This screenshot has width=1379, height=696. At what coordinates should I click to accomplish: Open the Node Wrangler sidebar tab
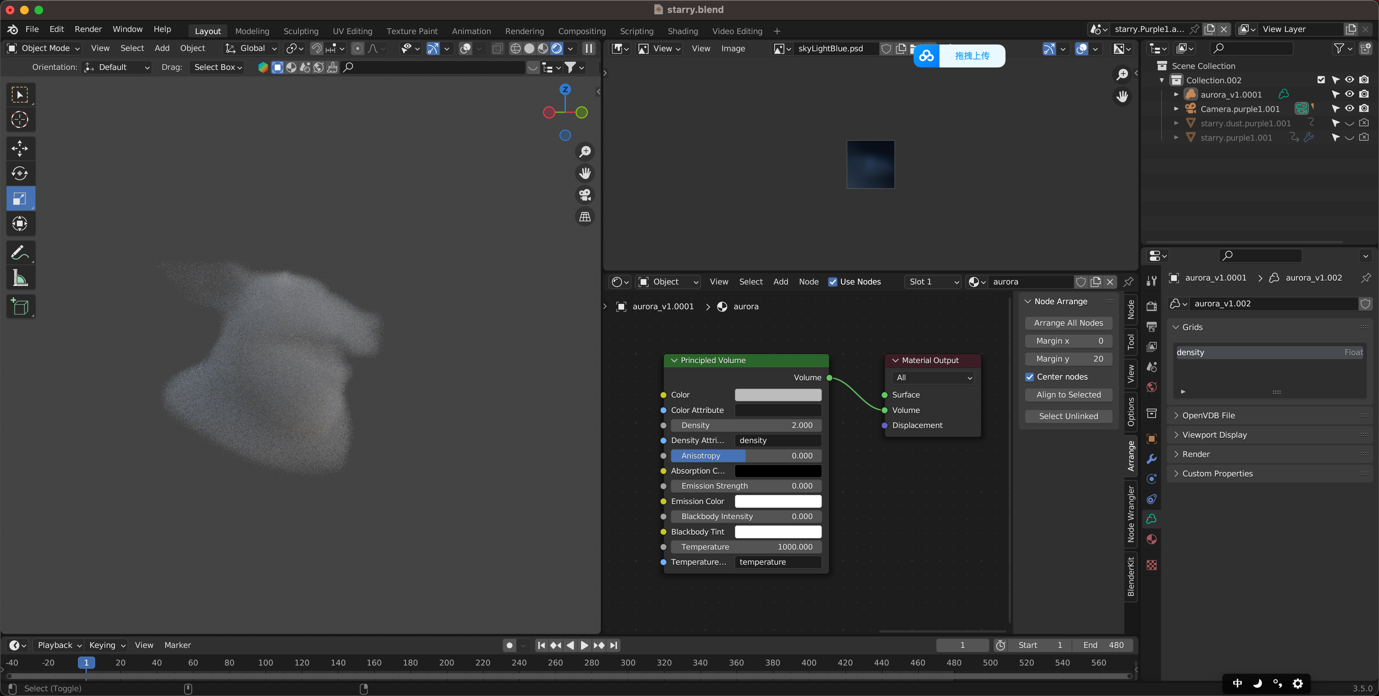tap(1131, 514)
